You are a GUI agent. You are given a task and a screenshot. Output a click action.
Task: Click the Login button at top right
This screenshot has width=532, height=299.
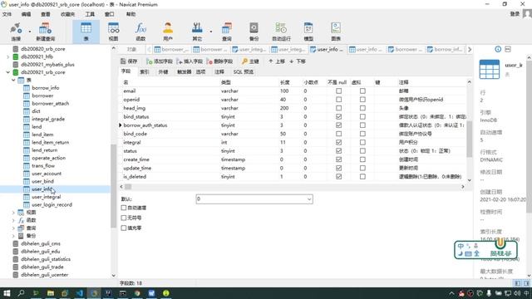tap(515, 13)
